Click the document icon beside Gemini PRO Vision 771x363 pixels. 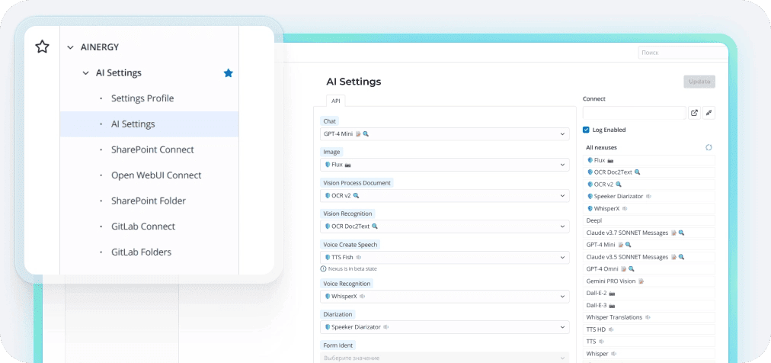pos(641,281)
